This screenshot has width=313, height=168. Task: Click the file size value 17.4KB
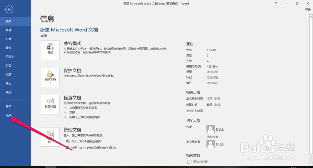tap(211, 50)
